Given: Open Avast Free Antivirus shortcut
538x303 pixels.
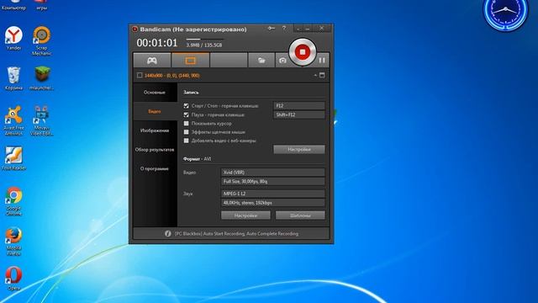Looking at the screenshot, I should [x=13, y=120].
